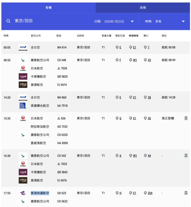The width and height of the screenshot is (191, 207).
Task: Click the map pin icon beside gate 28
Action: [x=145, y=97]
